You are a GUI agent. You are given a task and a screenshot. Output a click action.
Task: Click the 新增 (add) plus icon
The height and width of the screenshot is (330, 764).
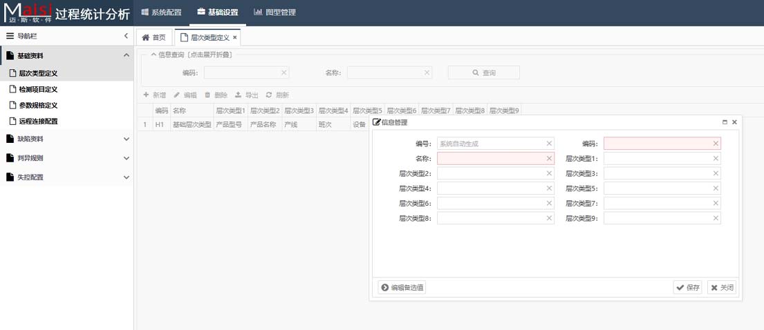point(146,95)
